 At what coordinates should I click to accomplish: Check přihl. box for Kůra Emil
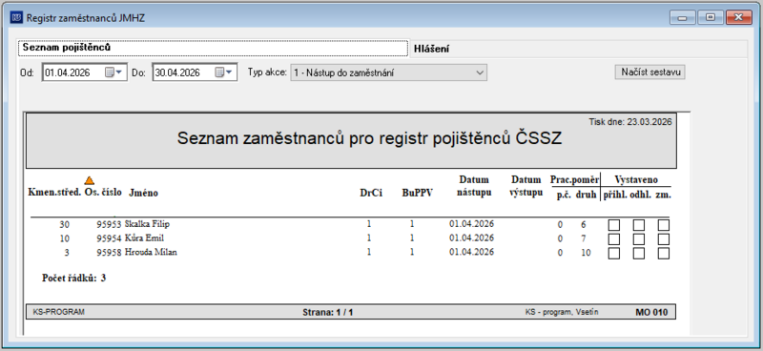click(x=614, y=239)
